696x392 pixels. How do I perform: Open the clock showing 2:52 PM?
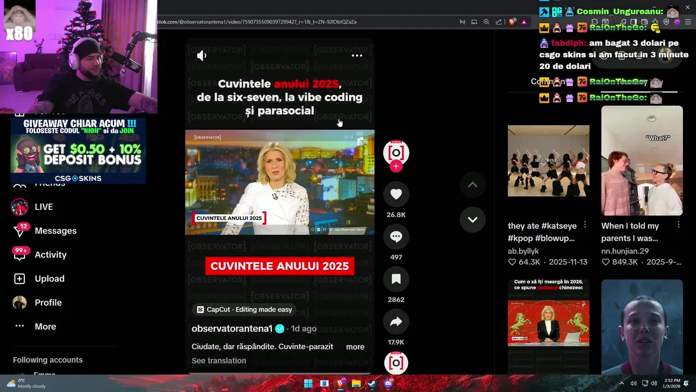[x=672, y=383]
